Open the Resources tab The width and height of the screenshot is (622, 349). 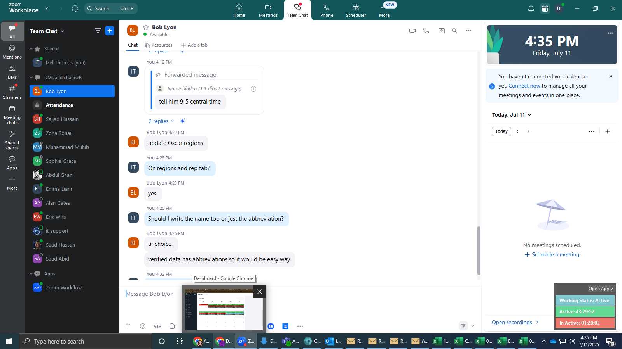tap(158, 45)
